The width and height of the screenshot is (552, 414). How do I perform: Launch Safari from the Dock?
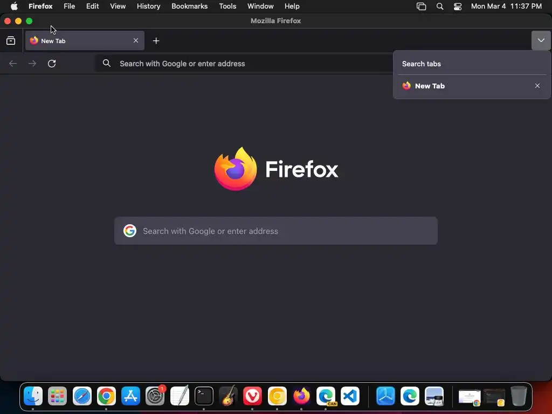[x=82, y=396]
